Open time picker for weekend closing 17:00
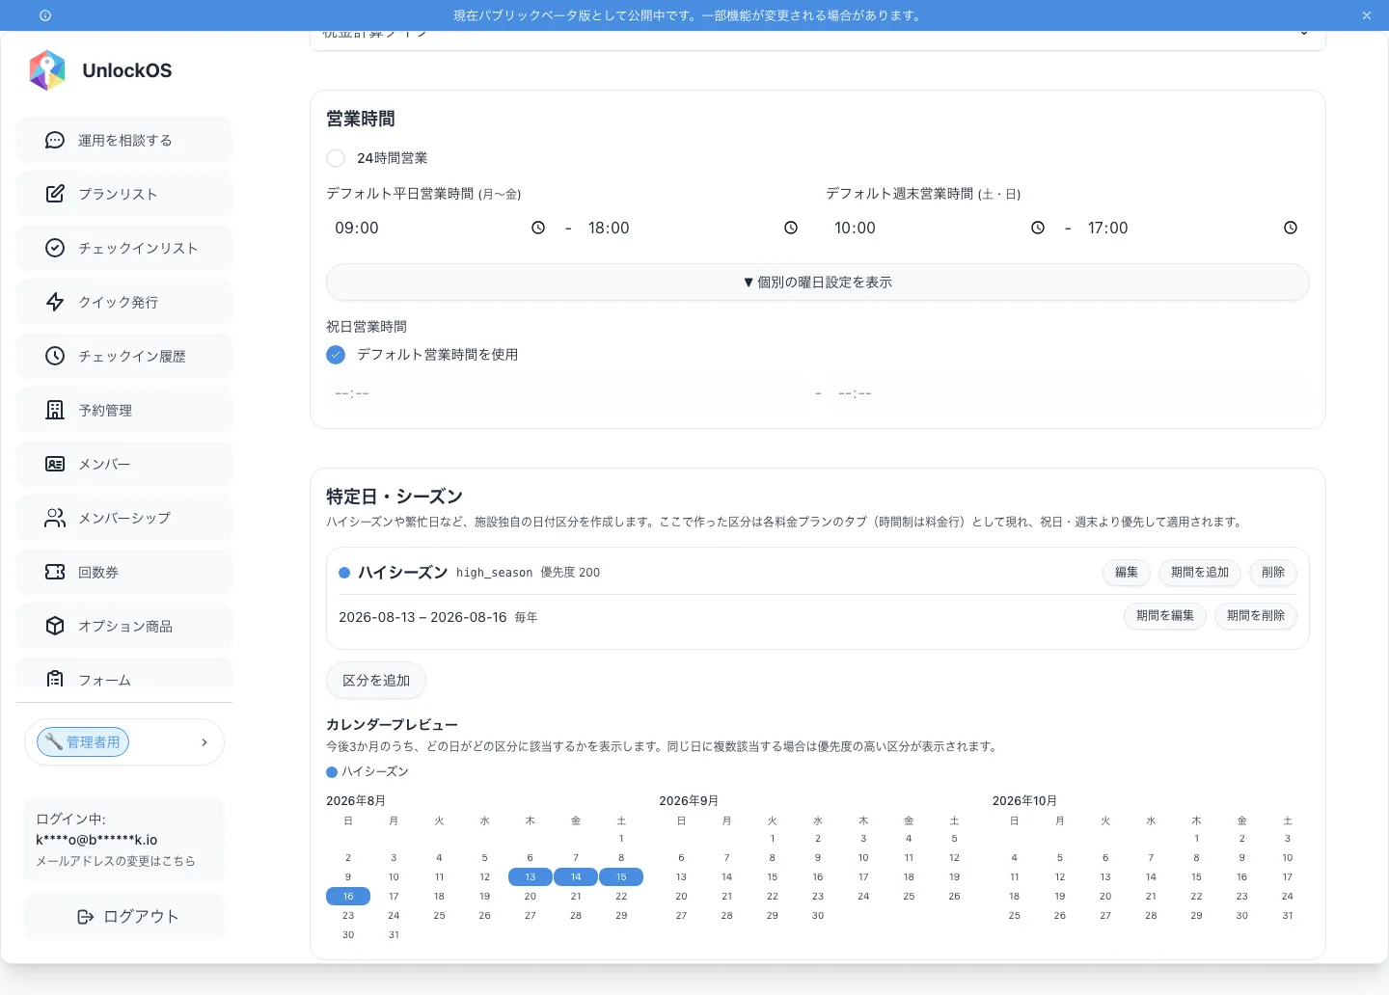 (x=1291, y=228)
